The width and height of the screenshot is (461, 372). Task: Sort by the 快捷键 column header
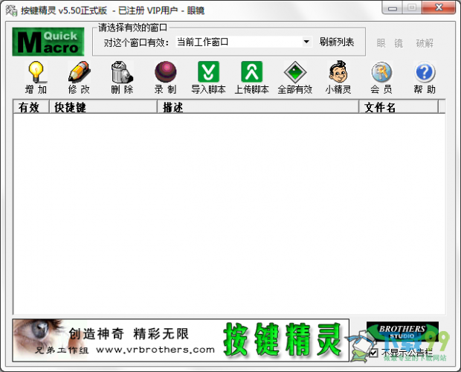pyautogui.click(x=103, y=107)
